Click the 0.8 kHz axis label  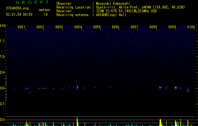3,88
